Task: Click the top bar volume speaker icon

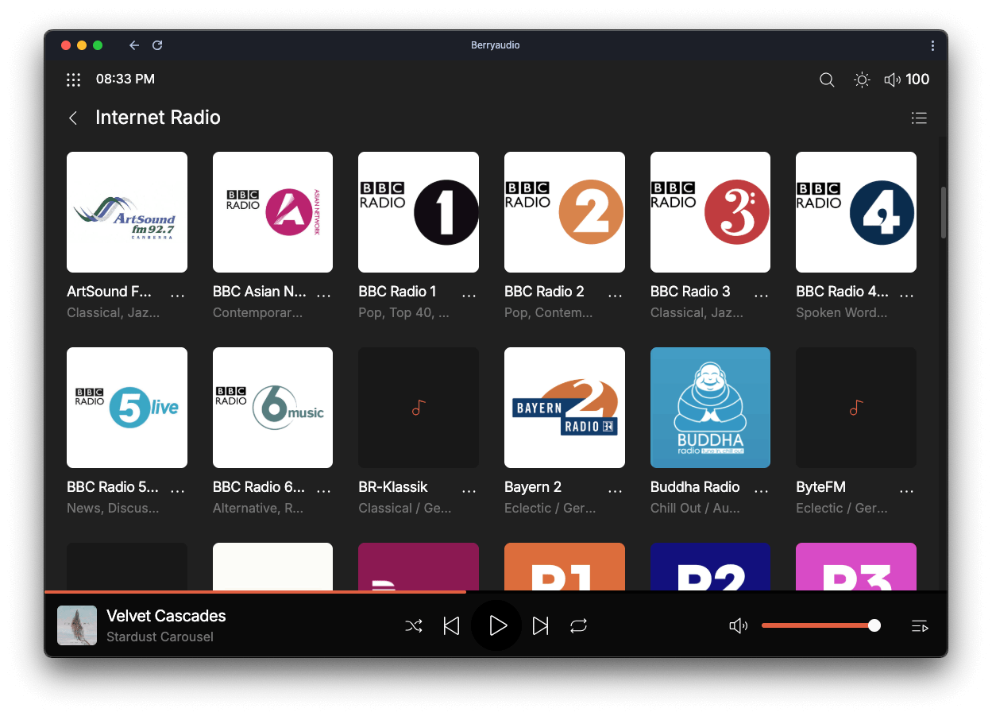Action: 892,79
